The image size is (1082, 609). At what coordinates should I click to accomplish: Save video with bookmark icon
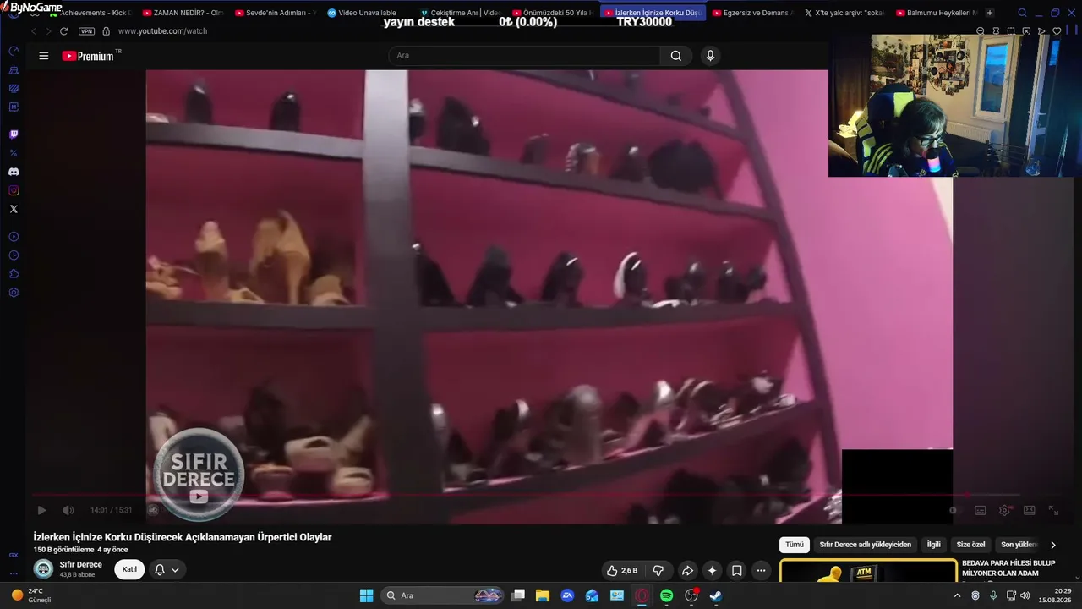coord(736,570)
